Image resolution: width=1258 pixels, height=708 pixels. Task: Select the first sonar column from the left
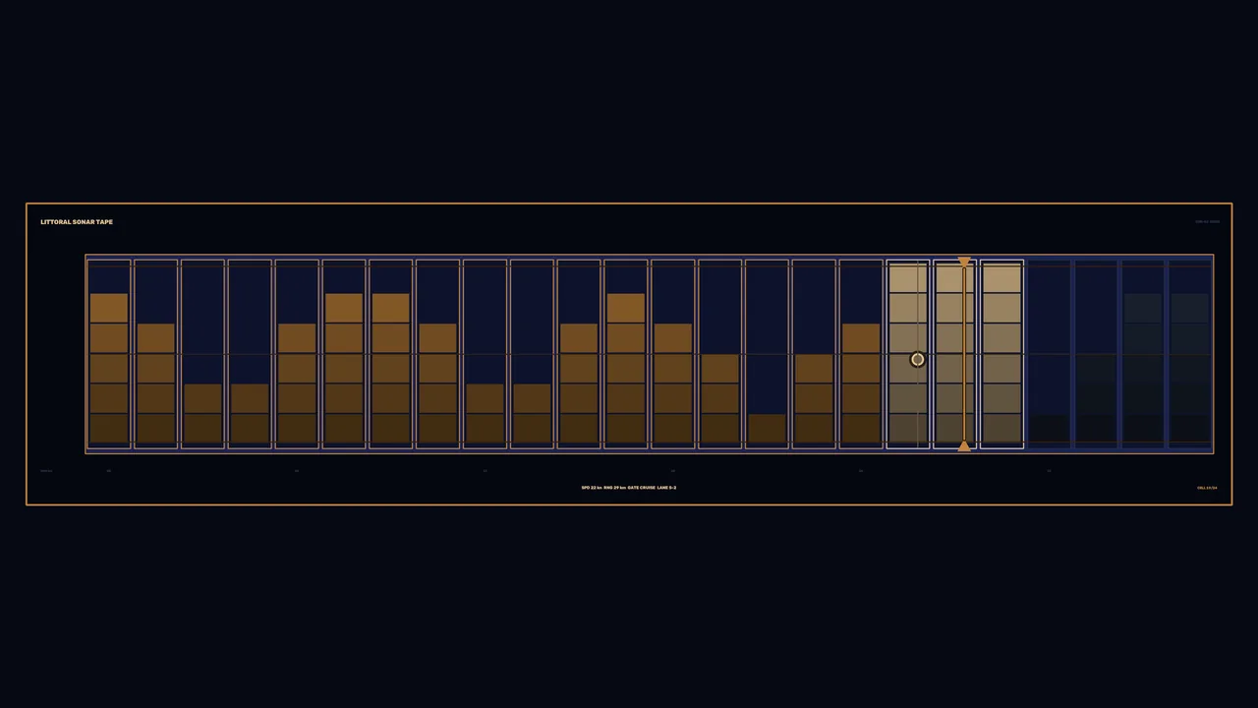tap(109, 354)
